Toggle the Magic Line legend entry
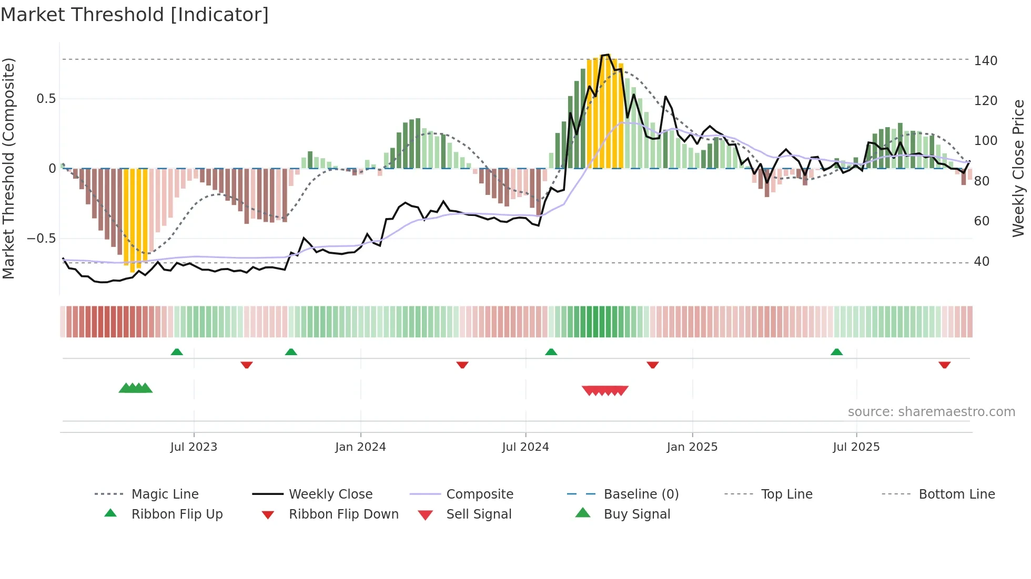 tap(165, 494)
